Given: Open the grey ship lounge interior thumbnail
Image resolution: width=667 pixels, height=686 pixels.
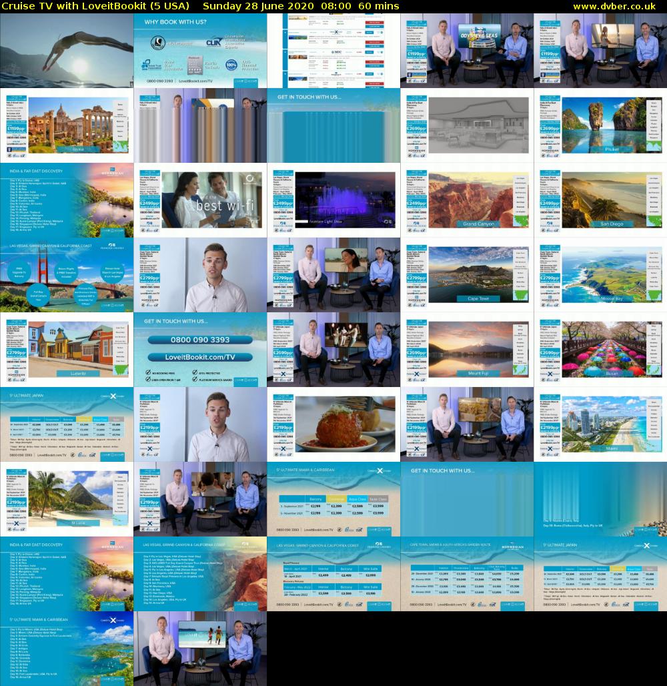Looking at the screenshot, I should click(x=467, y=125).
